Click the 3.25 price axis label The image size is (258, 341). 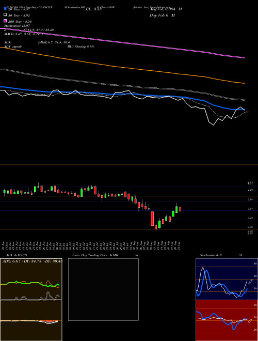coord(250,218)
